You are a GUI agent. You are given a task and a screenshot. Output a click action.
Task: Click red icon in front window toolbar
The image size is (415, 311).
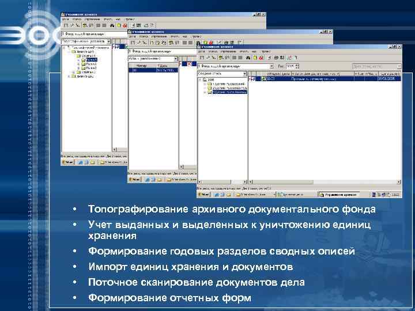tap(261, 58)
